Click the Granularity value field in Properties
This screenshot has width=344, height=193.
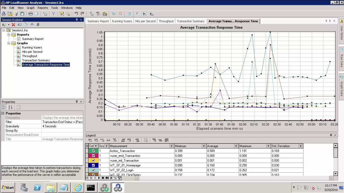pos(62,126)
